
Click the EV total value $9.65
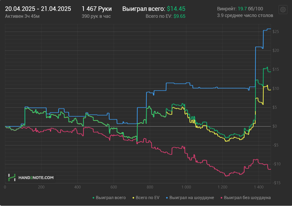click(x=179, y=16)
